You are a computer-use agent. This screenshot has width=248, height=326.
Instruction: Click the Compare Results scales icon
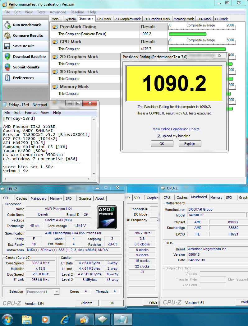pyautogui.click(x=7, y=35)
